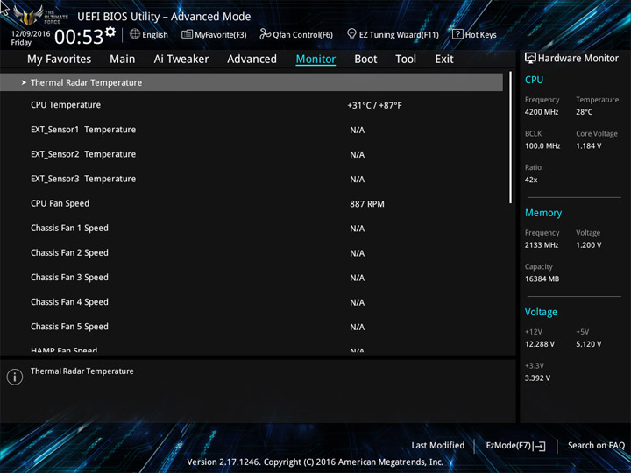The height and width of the screenshot is (473, 631).
Task: Select the Chassis Fan 2 Speed row
Action: [252, 253]
